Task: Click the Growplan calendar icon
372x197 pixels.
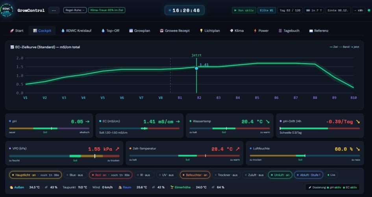Action: click(131, 31)
